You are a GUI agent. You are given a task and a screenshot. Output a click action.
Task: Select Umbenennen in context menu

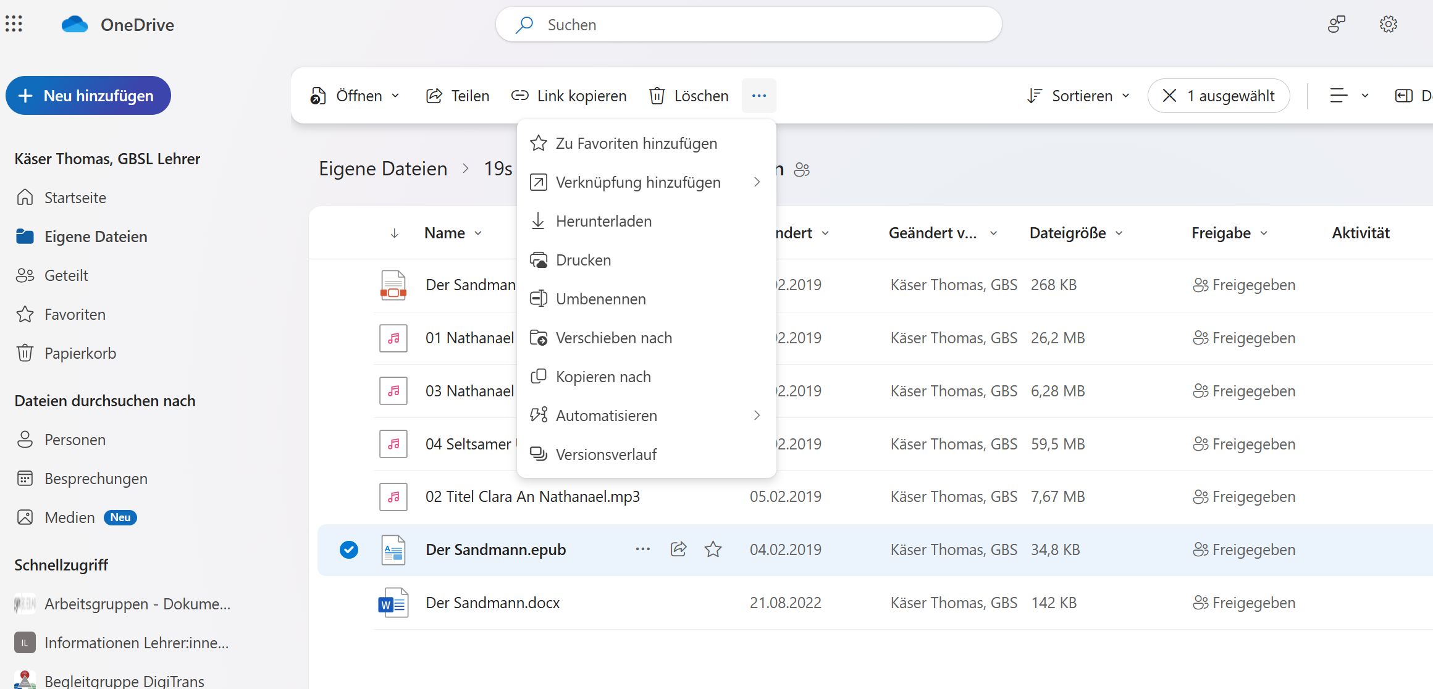[x=600, y=299]
